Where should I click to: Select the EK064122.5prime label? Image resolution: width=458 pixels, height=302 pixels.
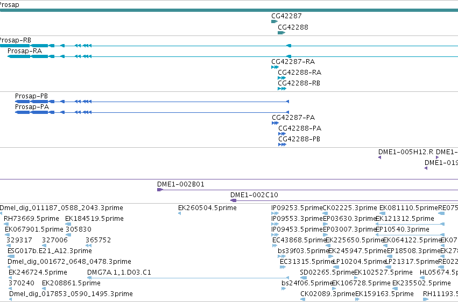tap(412, 240)
